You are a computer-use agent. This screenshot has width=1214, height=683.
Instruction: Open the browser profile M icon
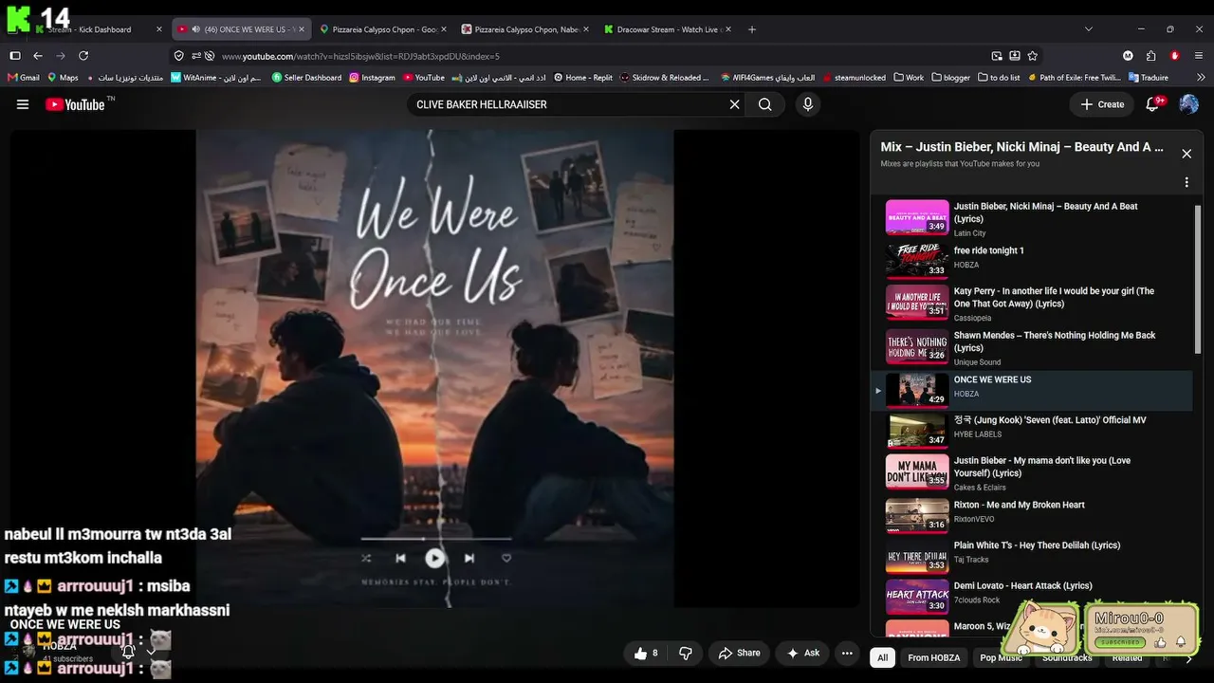pos(1128,56)
